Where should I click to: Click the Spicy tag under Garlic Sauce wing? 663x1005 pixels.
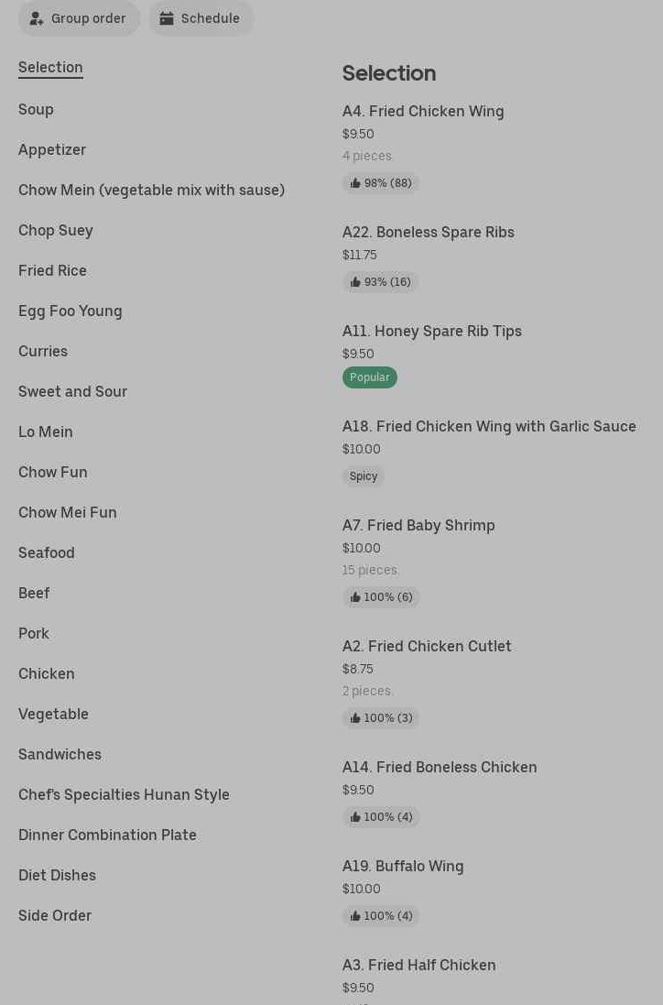(364, 476)
